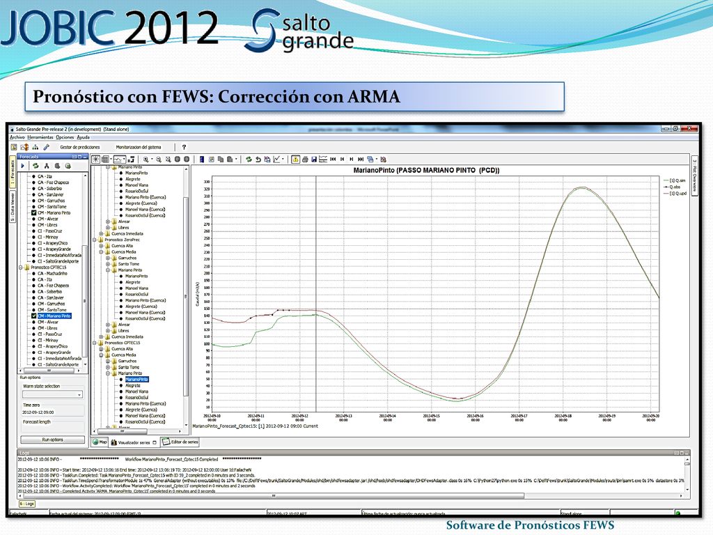Viewport: 713px width, 535px height.
Task: Jump to last time step arrow
Action: (361, 160)
